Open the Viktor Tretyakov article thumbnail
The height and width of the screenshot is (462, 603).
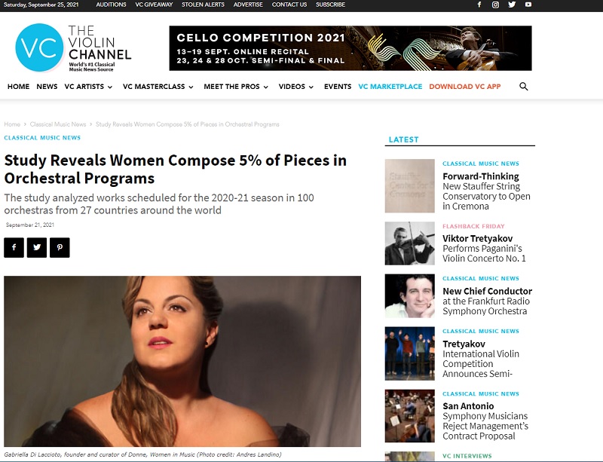point(409,243)
